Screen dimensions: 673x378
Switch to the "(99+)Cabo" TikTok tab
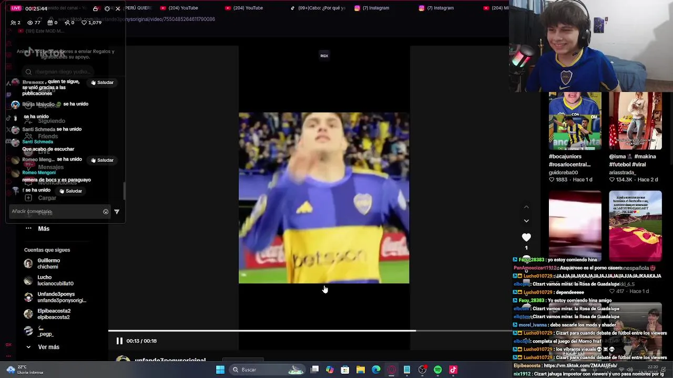coord(319,8)
